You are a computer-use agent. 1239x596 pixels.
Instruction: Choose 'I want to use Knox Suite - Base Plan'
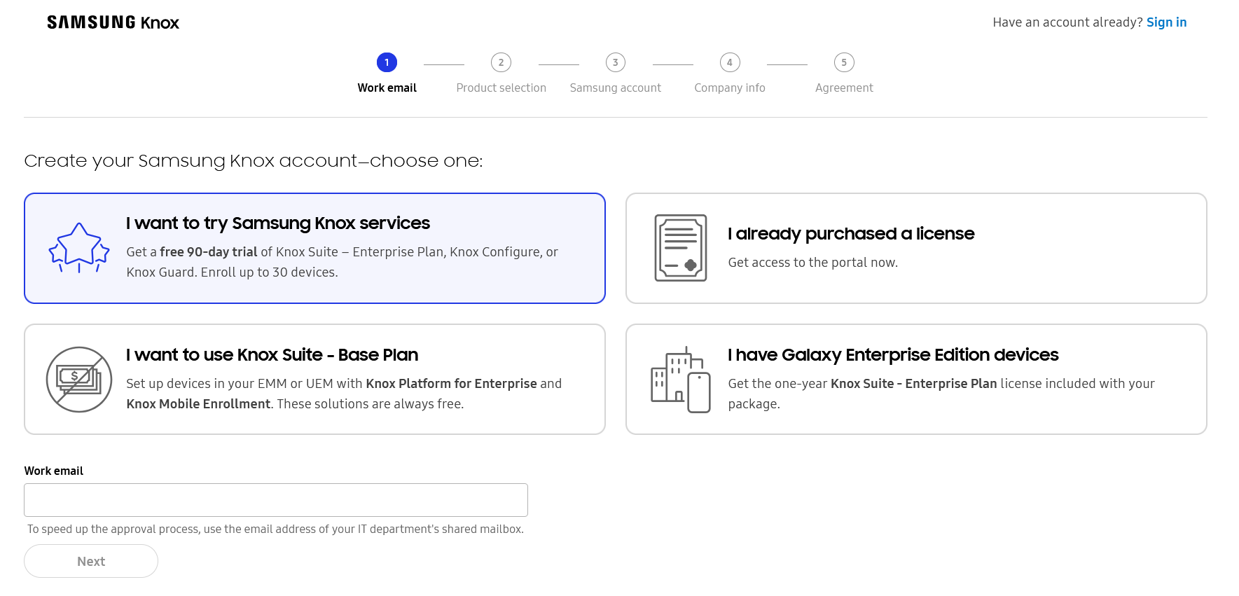[x=272, y=355]
